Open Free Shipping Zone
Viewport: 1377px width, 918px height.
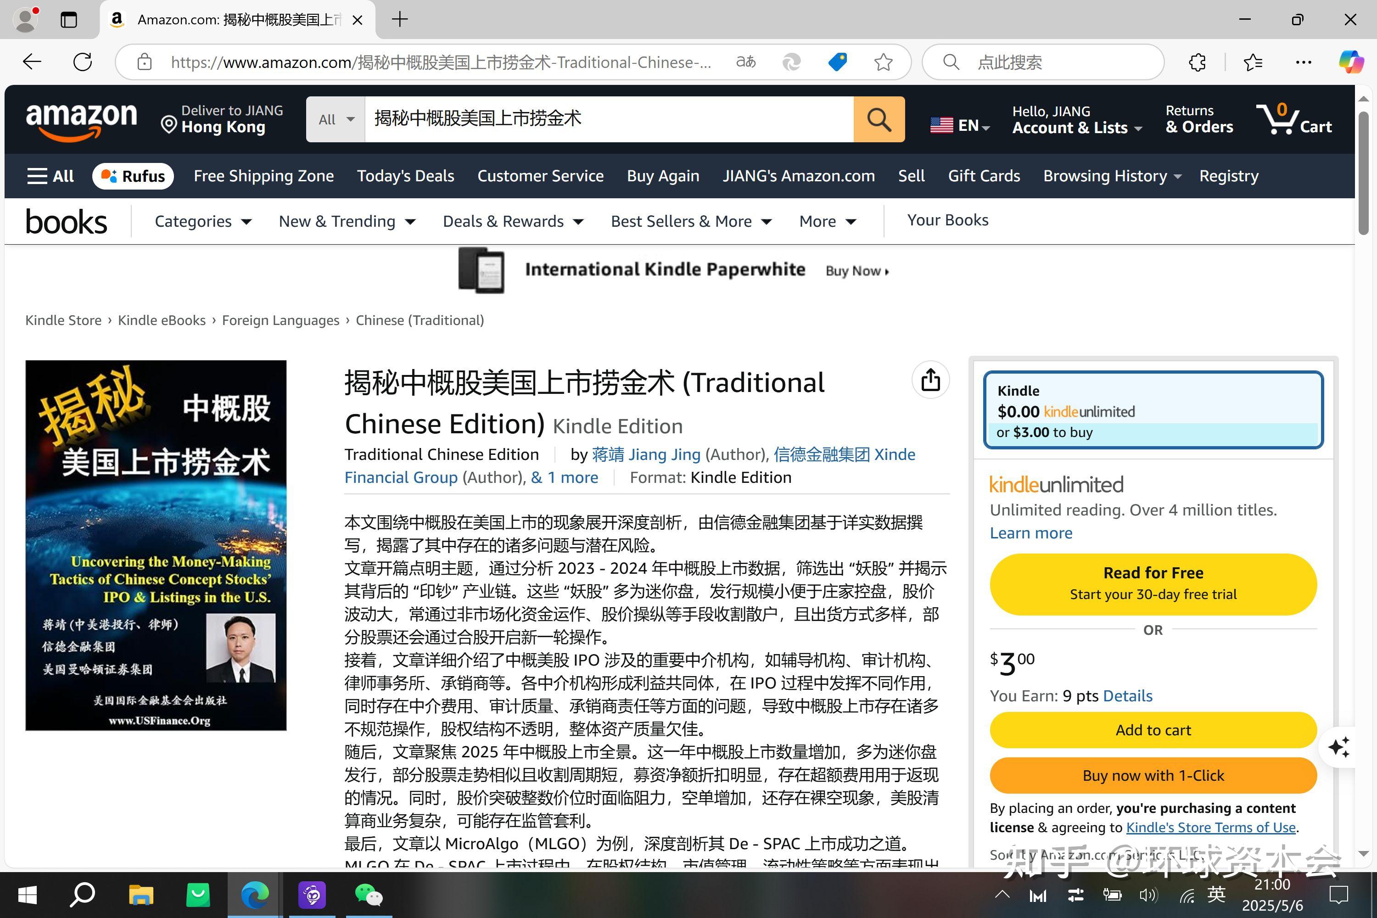click(x=263, y=176)
